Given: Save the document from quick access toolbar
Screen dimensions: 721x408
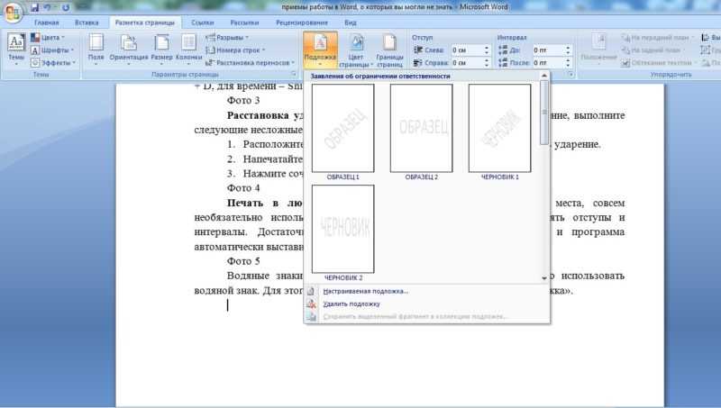Looking at the screenshot, I should pos(35,7).
